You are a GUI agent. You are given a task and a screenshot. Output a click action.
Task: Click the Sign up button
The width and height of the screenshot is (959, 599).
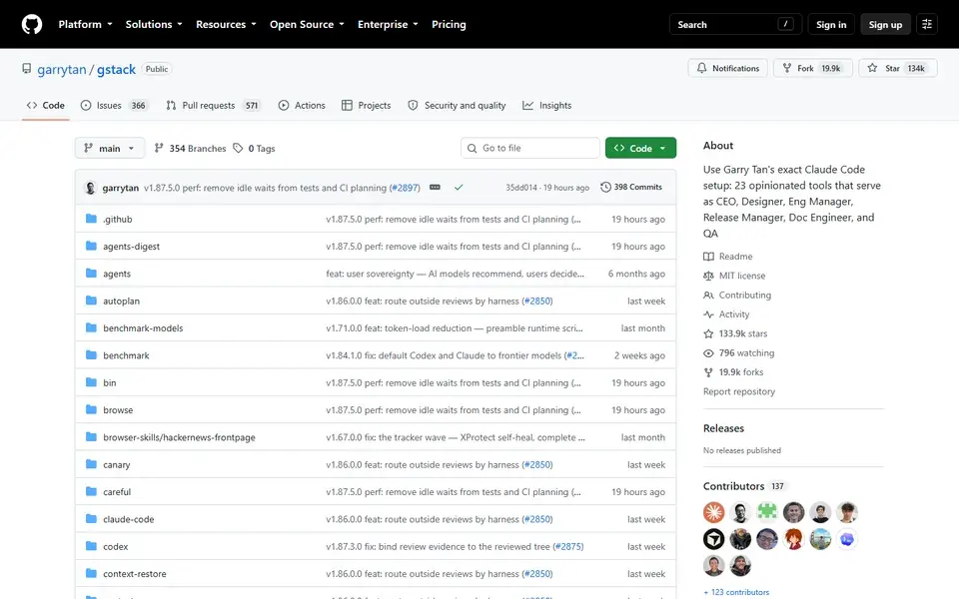[885, 24]
